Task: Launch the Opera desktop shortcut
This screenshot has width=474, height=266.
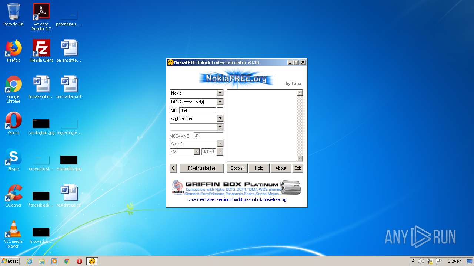Action: [13, 123]
